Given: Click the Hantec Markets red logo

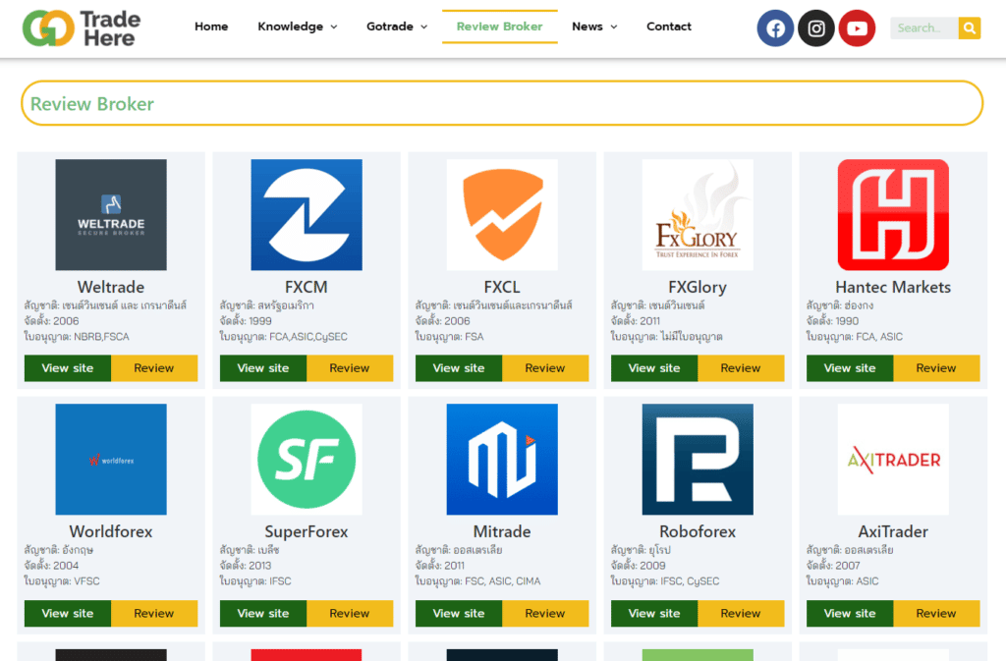Looking at the screenshot, I should coord(893,215).
